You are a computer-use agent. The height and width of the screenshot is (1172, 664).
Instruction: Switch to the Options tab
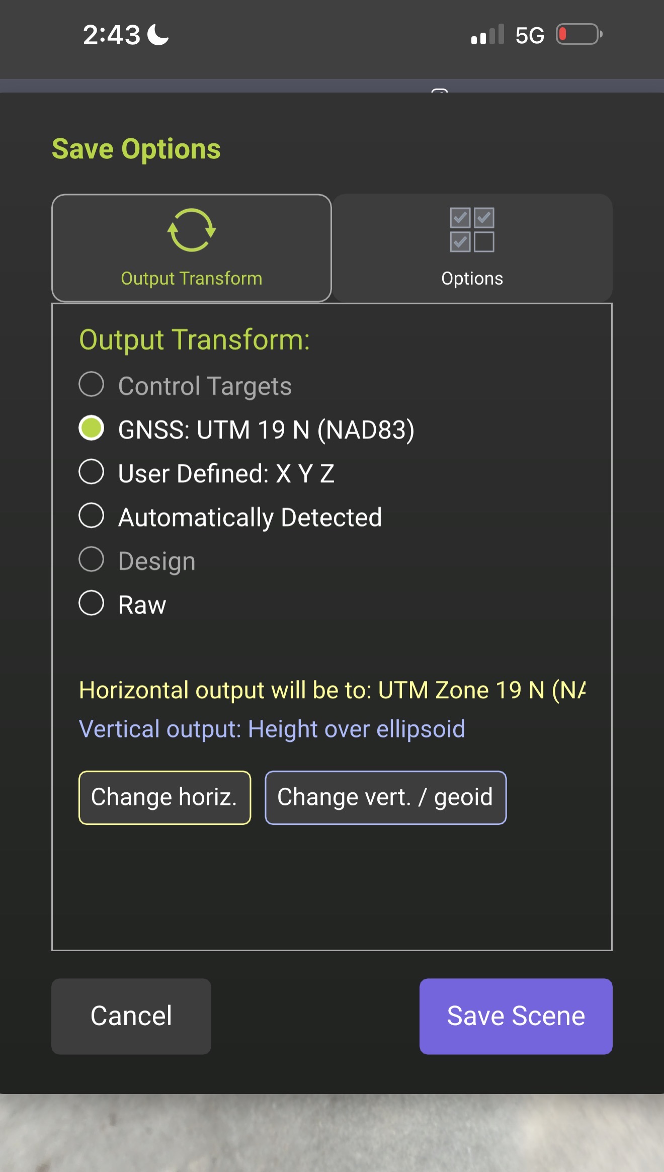[472, 248]
